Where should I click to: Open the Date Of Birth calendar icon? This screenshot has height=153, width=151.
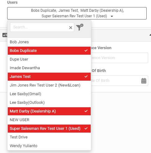point(144,81)
